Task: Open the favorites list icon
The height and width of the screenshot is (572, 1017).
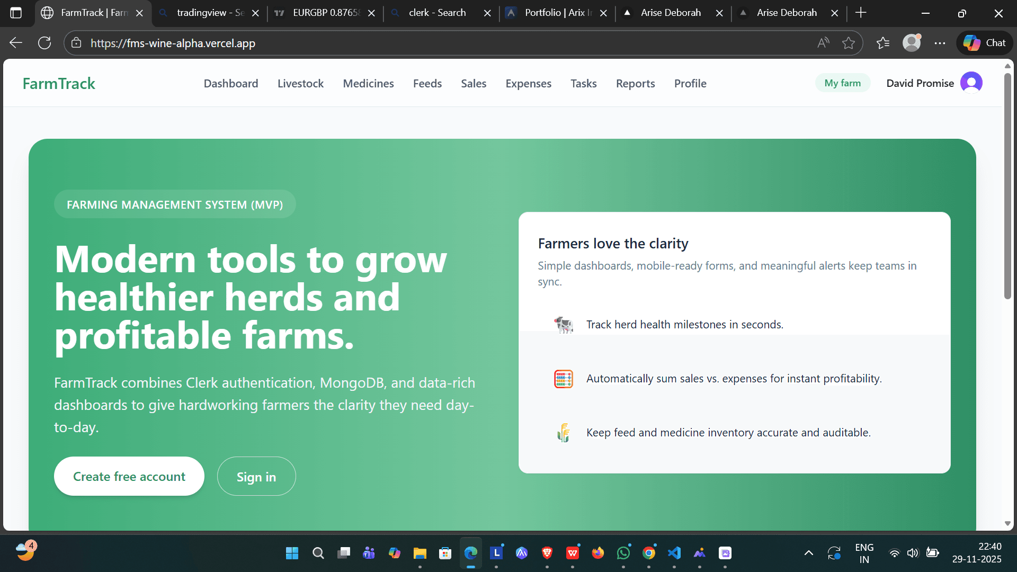Action: tap(882, 43)
